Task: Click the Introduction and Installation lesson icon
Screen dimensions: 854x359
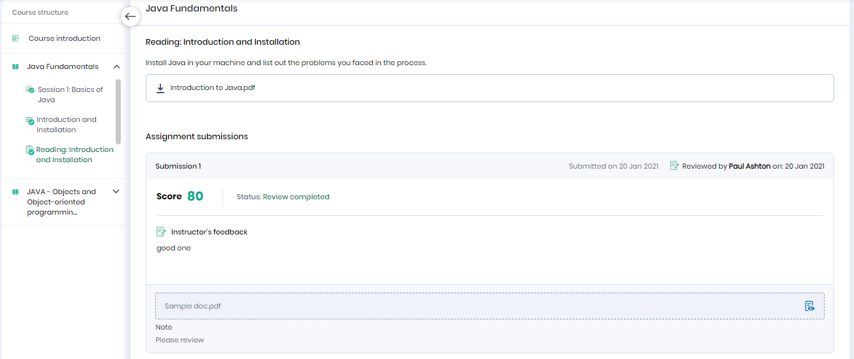Action: click(x=29, y=120)
